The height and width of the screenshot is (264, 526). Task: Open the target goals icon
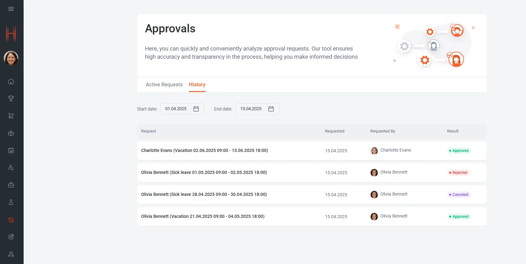(11, 237)
